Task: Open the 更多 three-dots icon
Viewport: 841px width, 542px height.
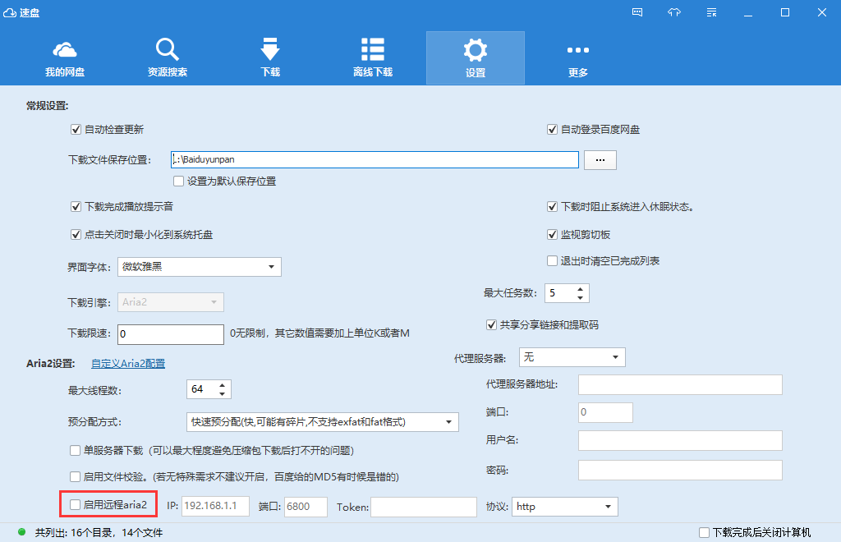Action: pyautogui.click(x=578, y=50)
